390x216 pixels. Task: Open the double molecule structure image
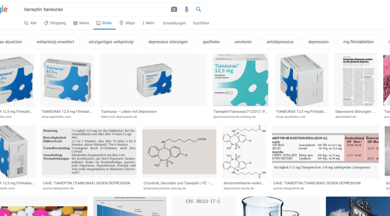tap(244, 152)
